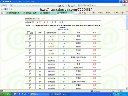Screen dimensions: 128x96
Task: Check the box for row 1204700
Action: (30, 61)
